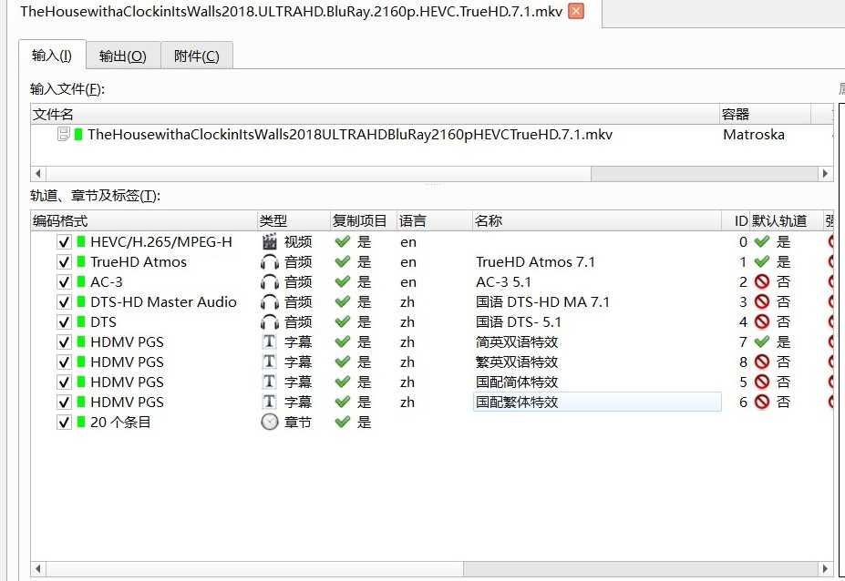Sort tracks by 复制项目 column header
845x581 pixels.
[363, 220]
